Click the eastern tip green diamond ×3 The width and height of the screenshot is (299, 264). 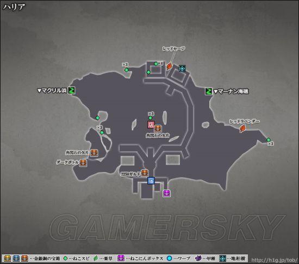[x=269, y=140]
